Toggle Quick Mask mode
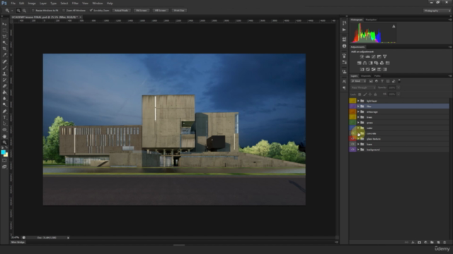Screen dimensions: 453x254 click(x=4, y=161)
